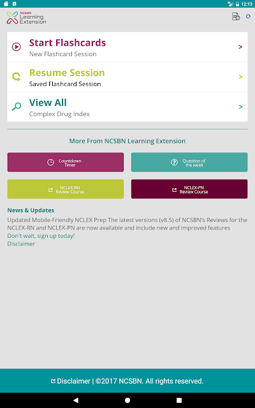Tap the question mark icon on Question of the week
This screenshot has height=408, width=255.
pyautogui.click(x=174, y=162)
